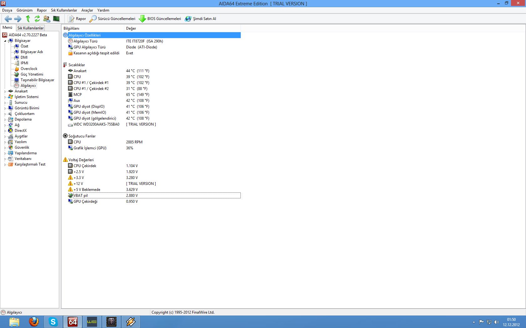Select Özet in the tree
Viewport: 526px width, 328px height.
pos(24,46)
